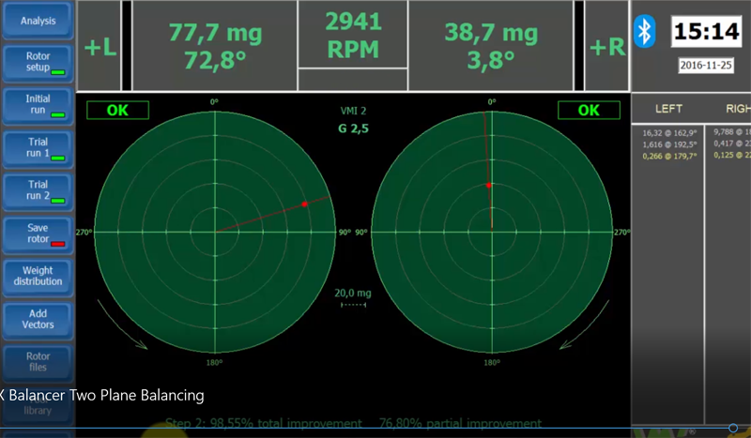This screenshot has height=438, width=751.
Task: Click the right plane OK status indicator
Action: [x=589, y=110]
